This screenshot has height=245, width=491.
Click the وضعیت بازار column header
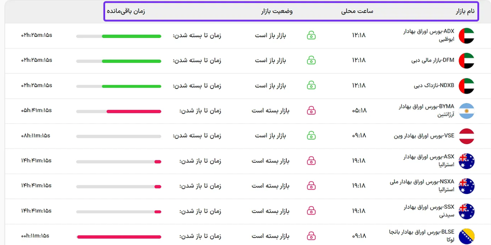tap(276, 11)
